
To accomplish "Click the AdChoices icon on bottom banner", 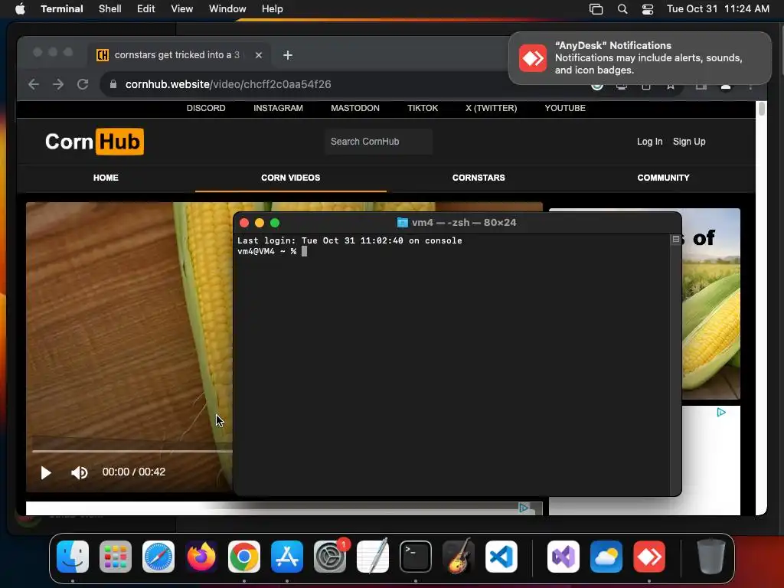I will pos(524,508).
